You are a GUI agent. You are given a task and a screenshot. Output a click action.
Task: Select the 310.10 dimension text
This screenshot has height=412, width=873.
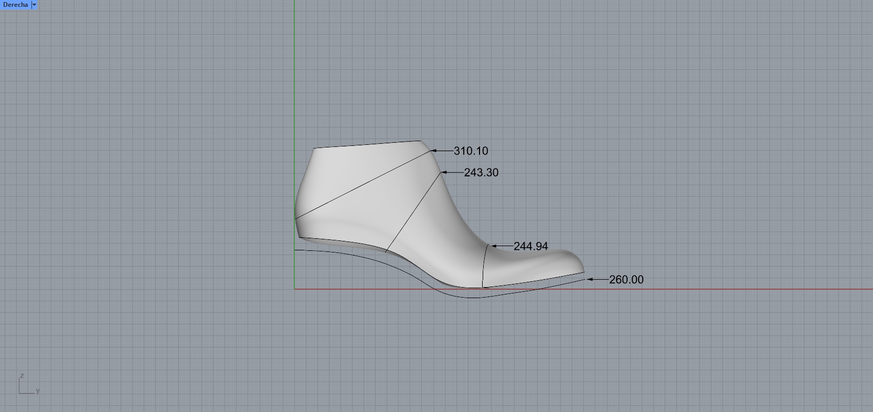click(x=471, y=151)
